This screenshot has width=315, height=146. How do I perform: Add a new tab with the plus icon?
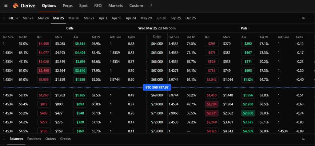(x=151, y=5)
